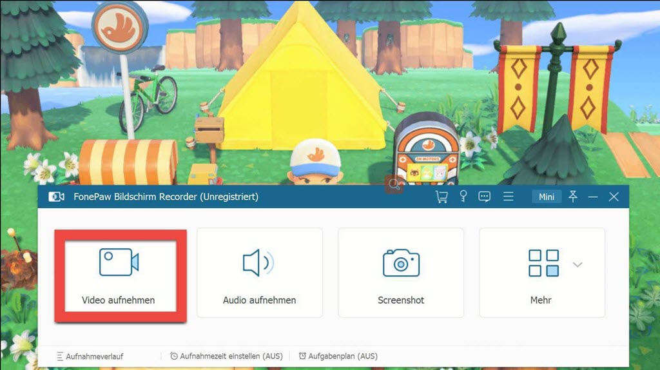
Task: Toggle Aufnahmezeit einstellen (AUS)
Action: click(226, 356)
